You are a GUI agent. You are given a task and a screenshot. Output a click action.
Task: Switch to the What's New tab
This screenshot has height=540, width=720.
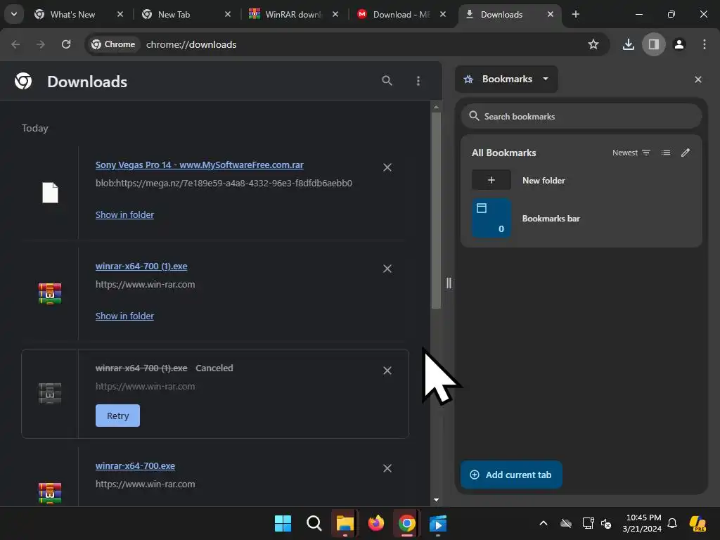coord(72,15)
